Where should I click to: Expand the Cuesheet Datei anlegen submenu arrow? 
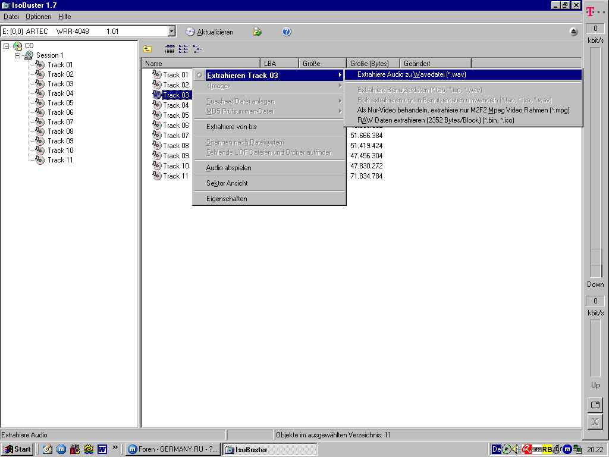(x=340, y=101)
